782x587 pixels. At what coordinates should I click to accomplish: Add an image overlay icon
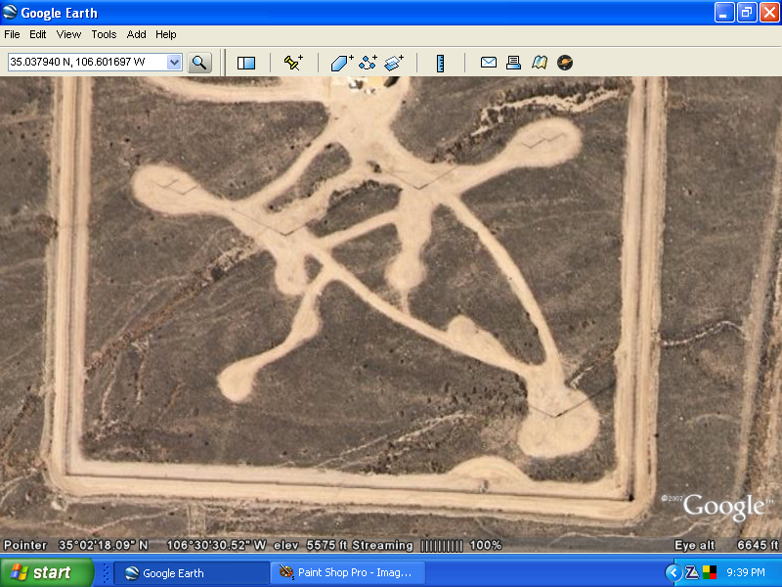tap(394, 63)
